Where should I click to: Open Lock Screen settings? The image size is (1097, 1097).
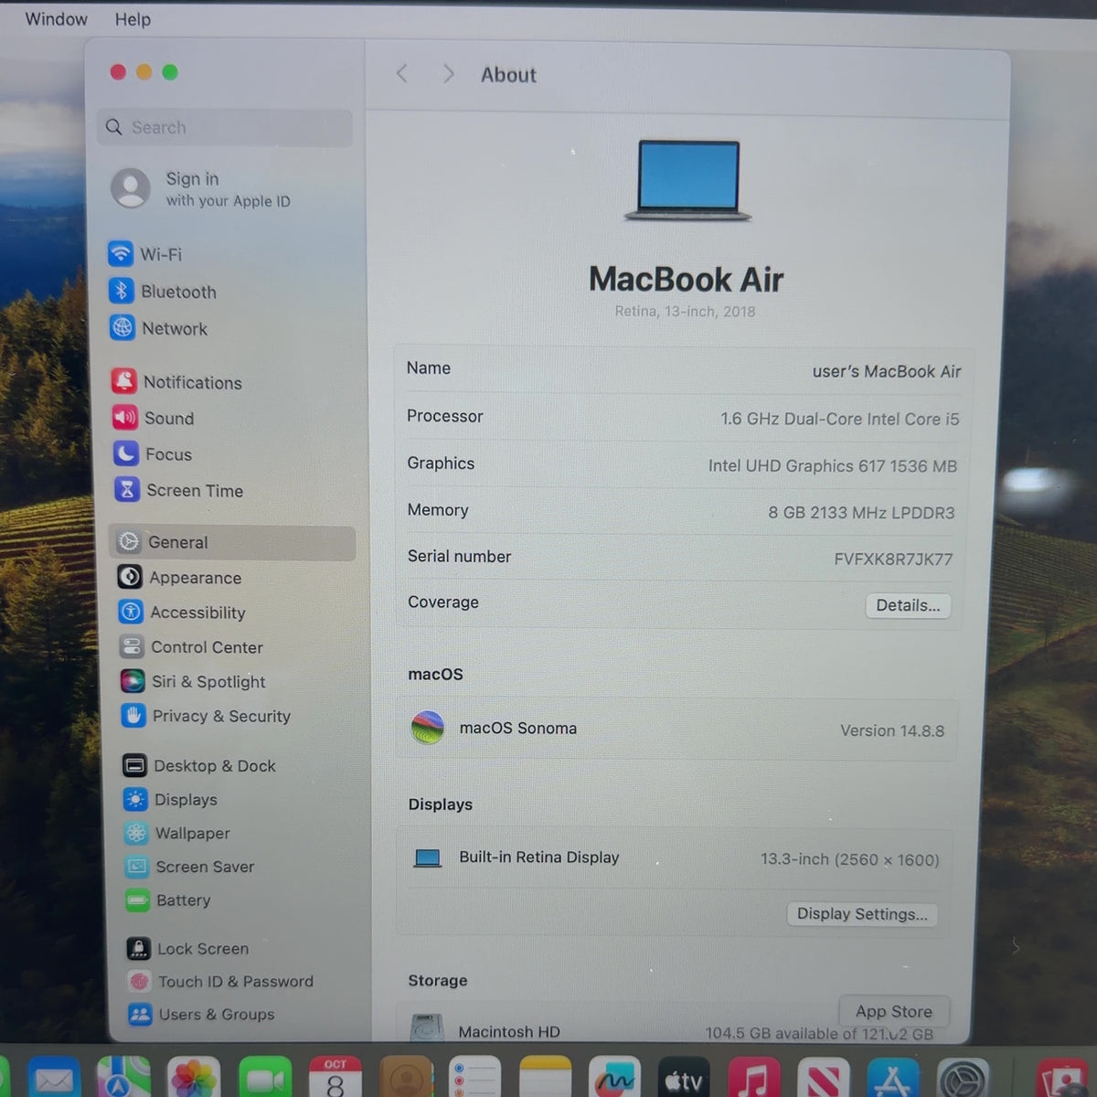[x=188, y=949]
